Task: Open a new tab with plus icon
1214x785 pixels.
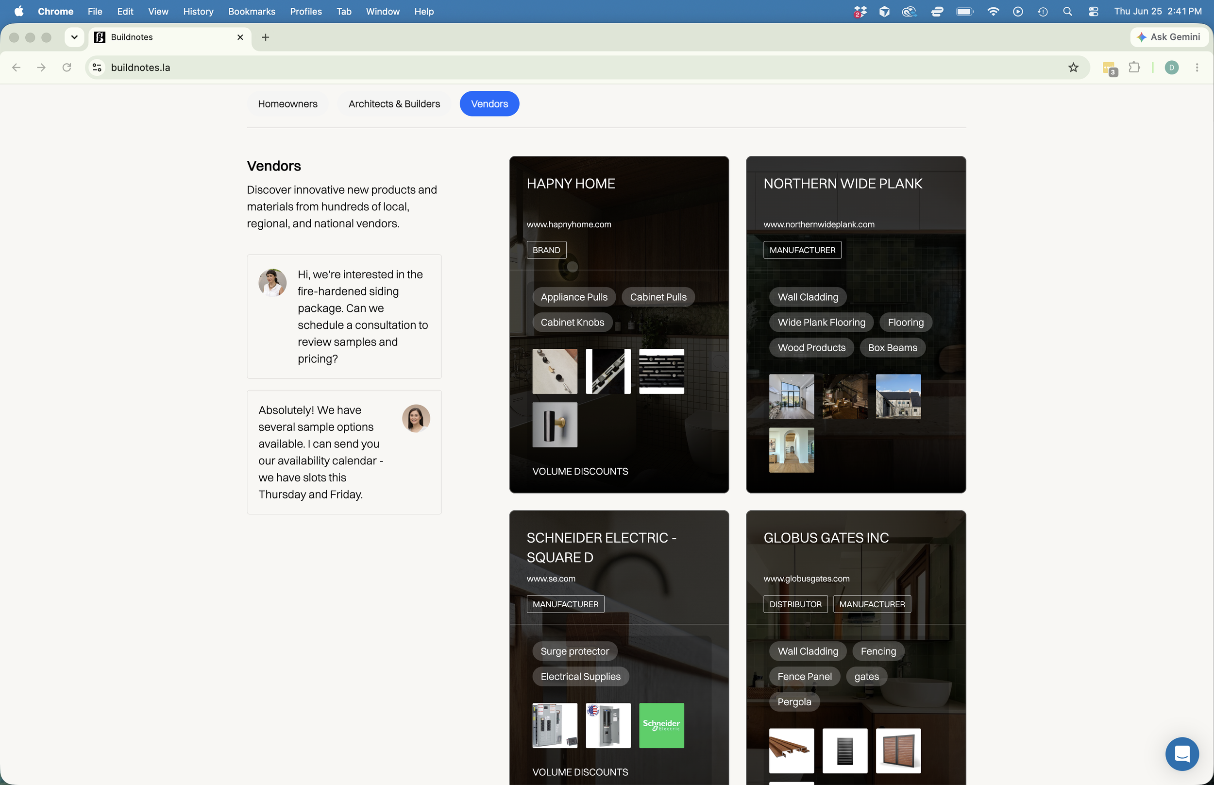Action: click(x=266, y=37)
